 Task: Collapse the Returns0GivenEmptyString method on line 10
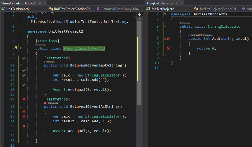click(x=20, y=65)
